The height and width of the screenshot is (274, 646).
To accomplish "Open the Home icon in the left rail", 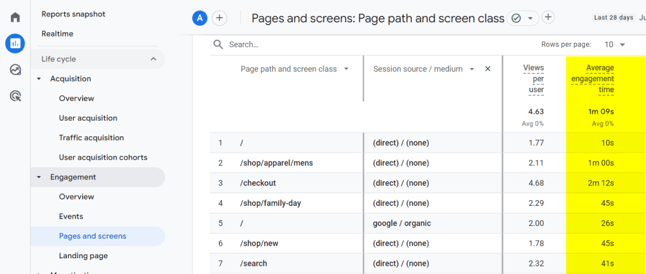I will pyautogui.click(x=15, y=17).
